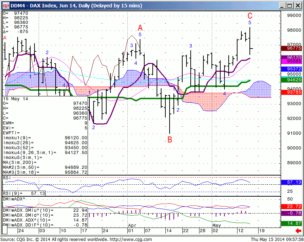Click the red 23.72 DMI label
Viewport: 304px width, 242px height.
291,206
